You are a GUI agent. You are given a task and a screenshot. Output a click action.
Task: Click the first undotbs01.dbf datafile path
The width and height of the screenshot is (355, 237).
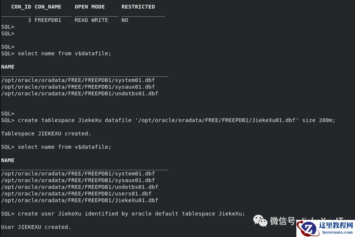pyautogui.click(x=80, y=93)
